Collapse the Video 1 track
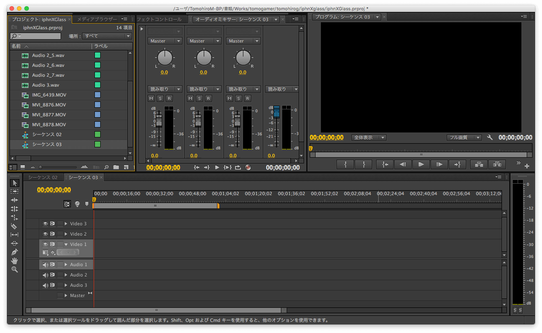Image resolution: width=542 pixels, height=333 pixels. (x=66, y=244)
